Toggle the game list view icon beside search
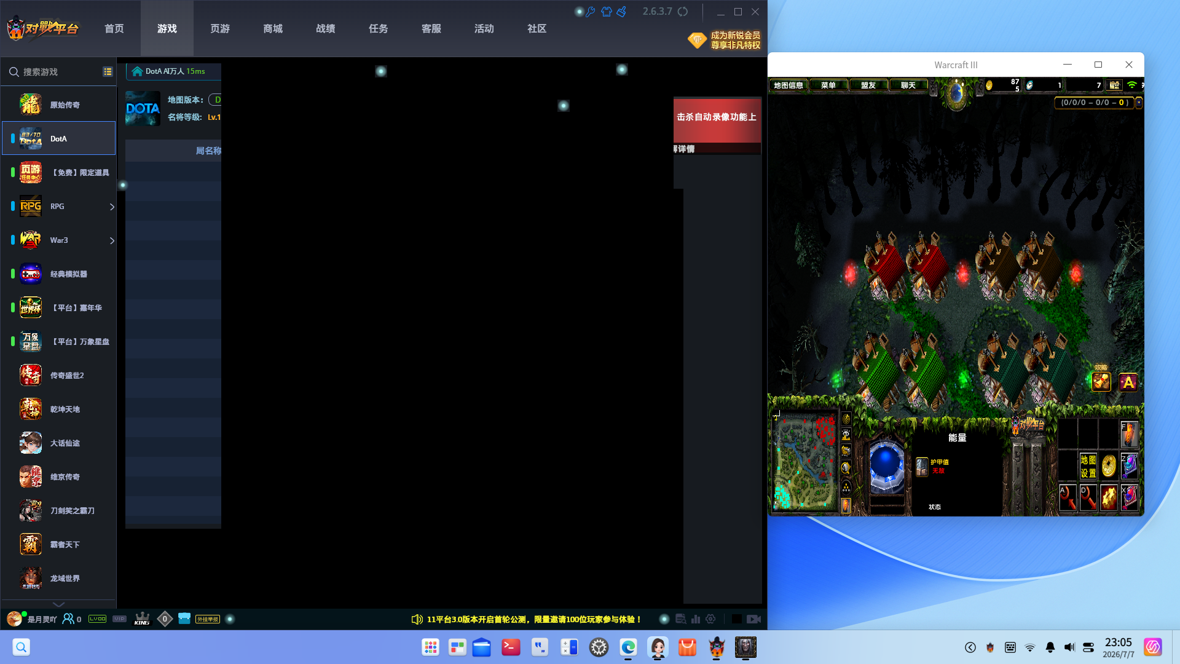 tap(108, 72)
